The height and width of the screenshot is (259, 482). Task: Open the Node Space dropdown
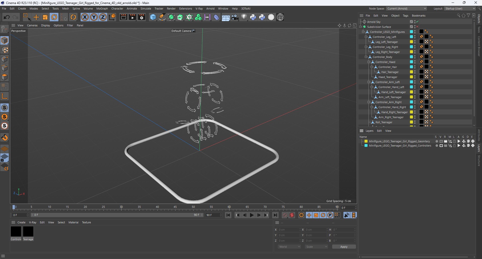click(x=406, y=9)
